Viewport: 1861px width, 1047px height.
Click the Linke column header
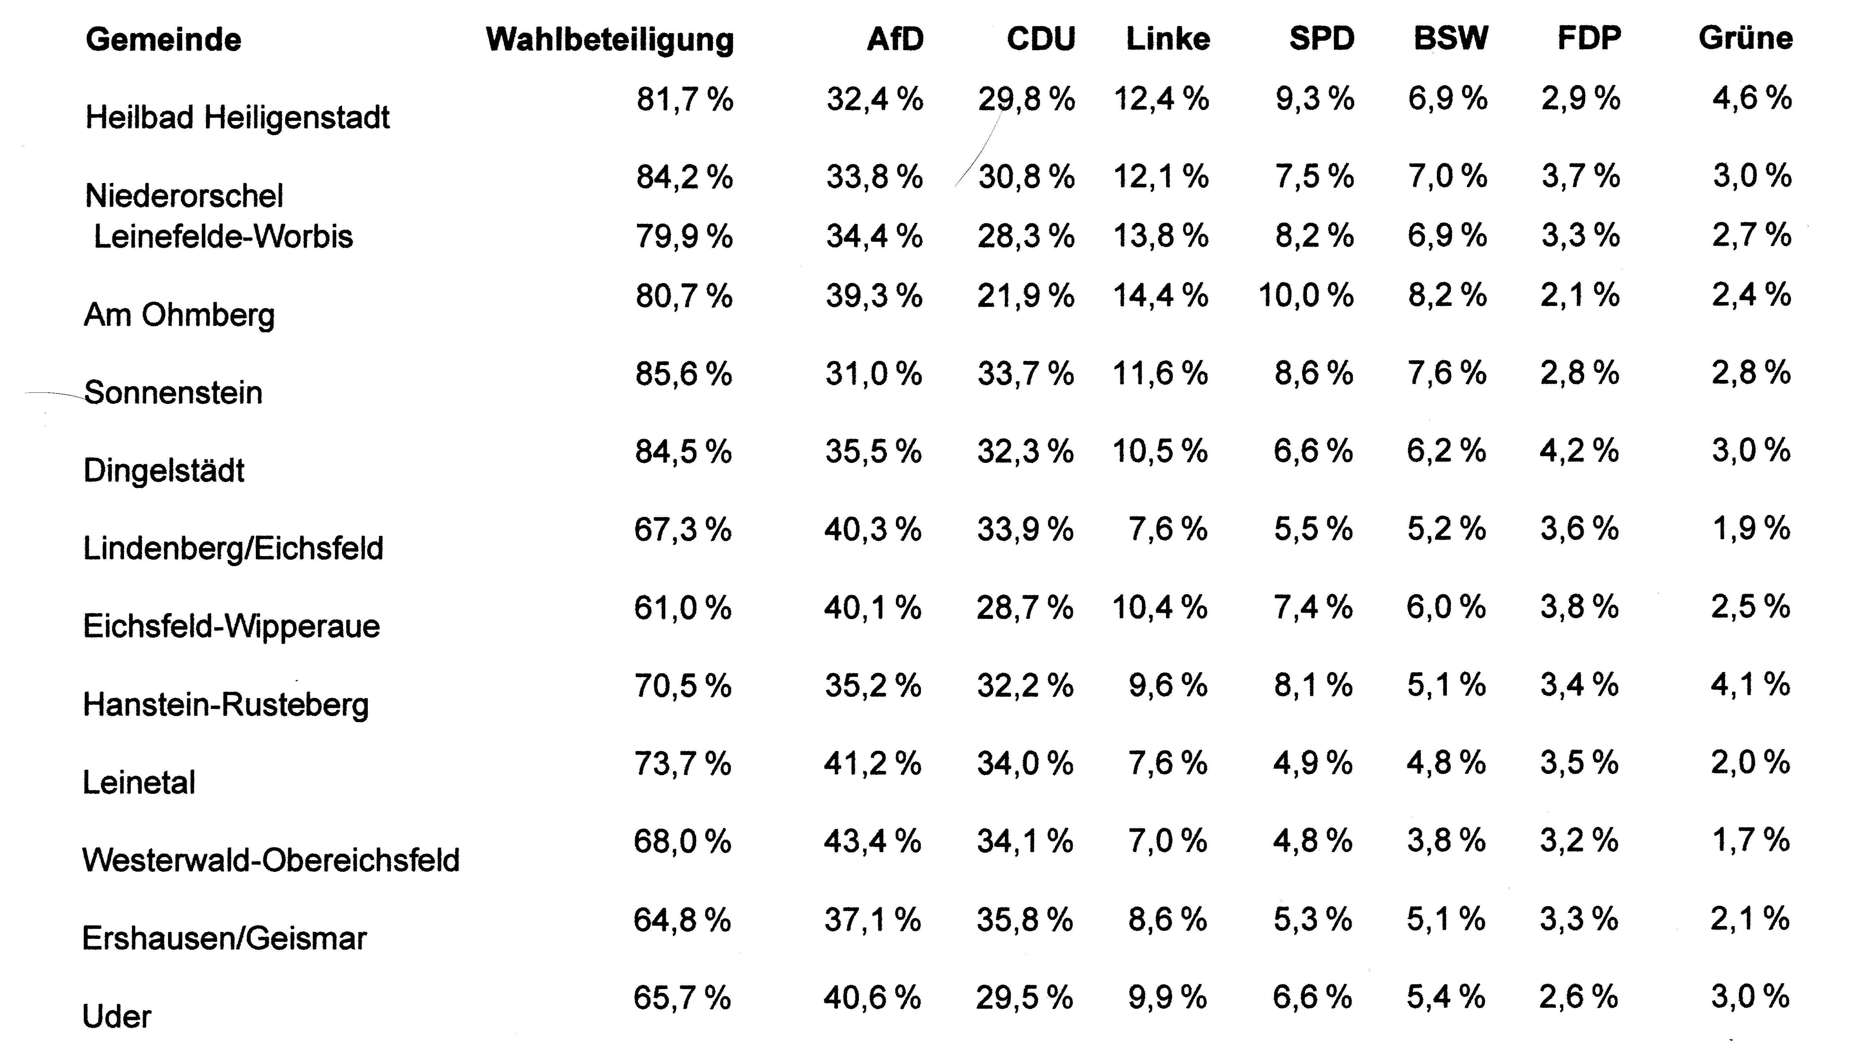[x=1168, y=39]
